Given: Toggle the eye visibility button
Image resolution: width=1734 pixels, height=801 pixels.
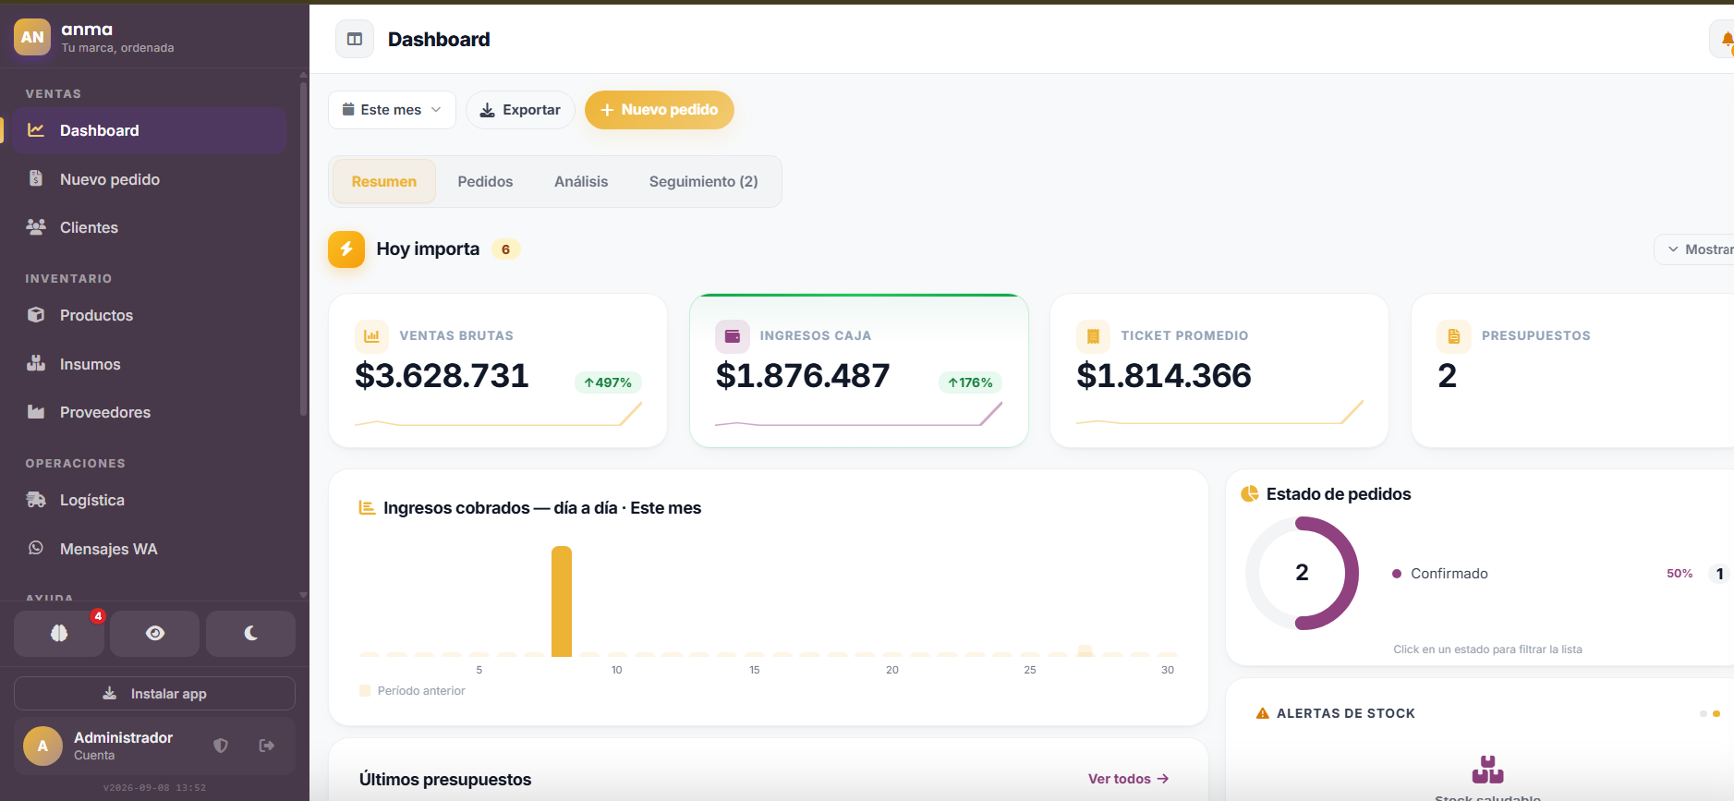Looking at the screenshot, I should [155, 633].
